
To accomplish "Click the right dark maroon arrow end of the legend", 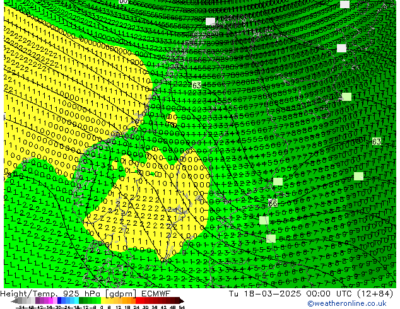I will tap(182, 301).
